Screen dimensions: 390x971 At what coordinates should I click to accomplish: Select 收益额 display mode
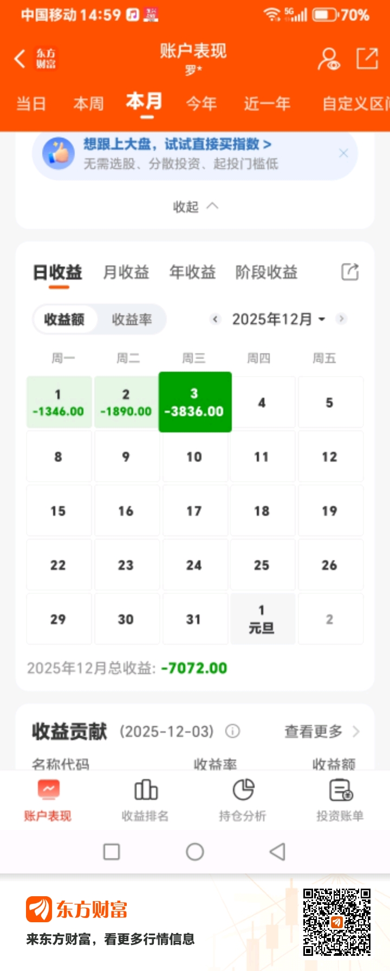[64, 319]
